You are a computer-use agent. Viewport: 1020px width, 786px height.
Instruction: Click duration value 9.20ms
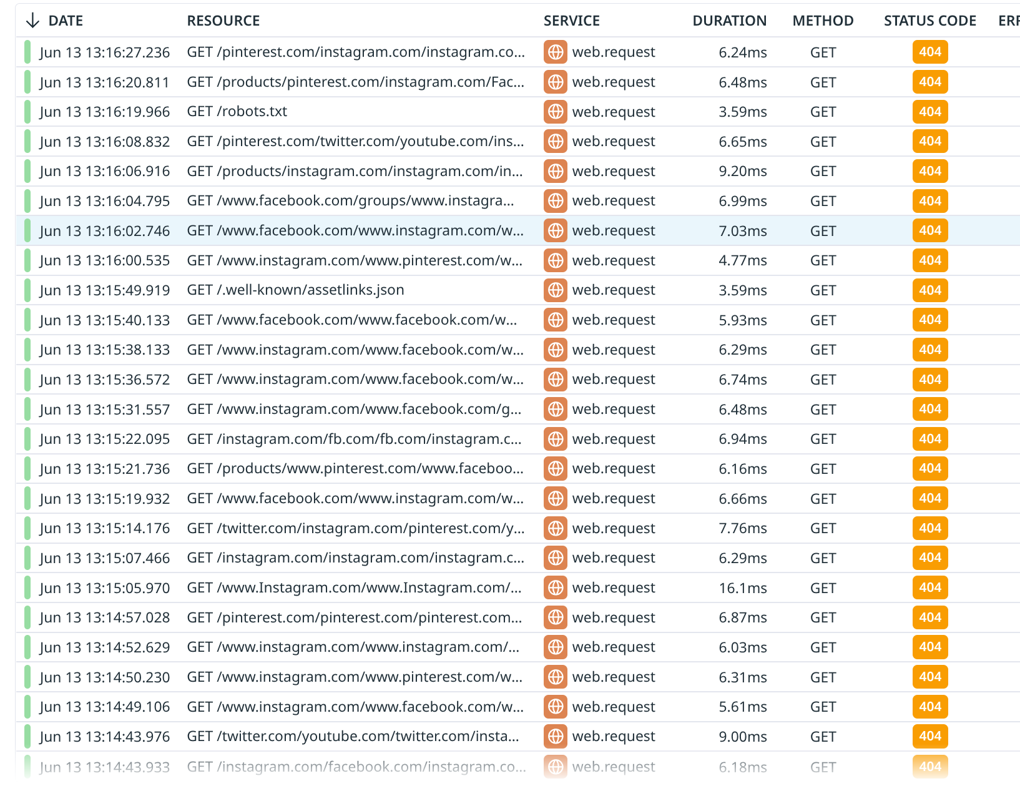coord(743,171)
